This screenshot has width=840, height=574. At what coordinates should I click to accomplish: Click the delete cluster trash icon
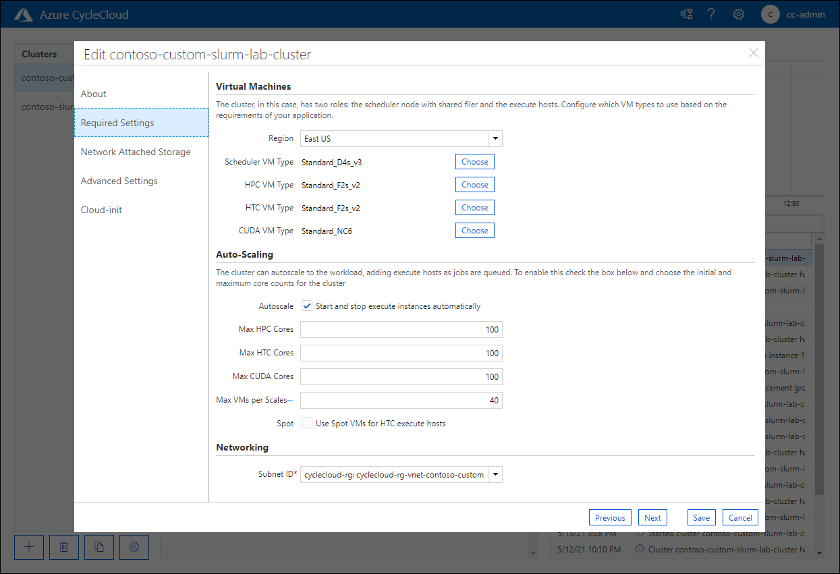[64, 547]
